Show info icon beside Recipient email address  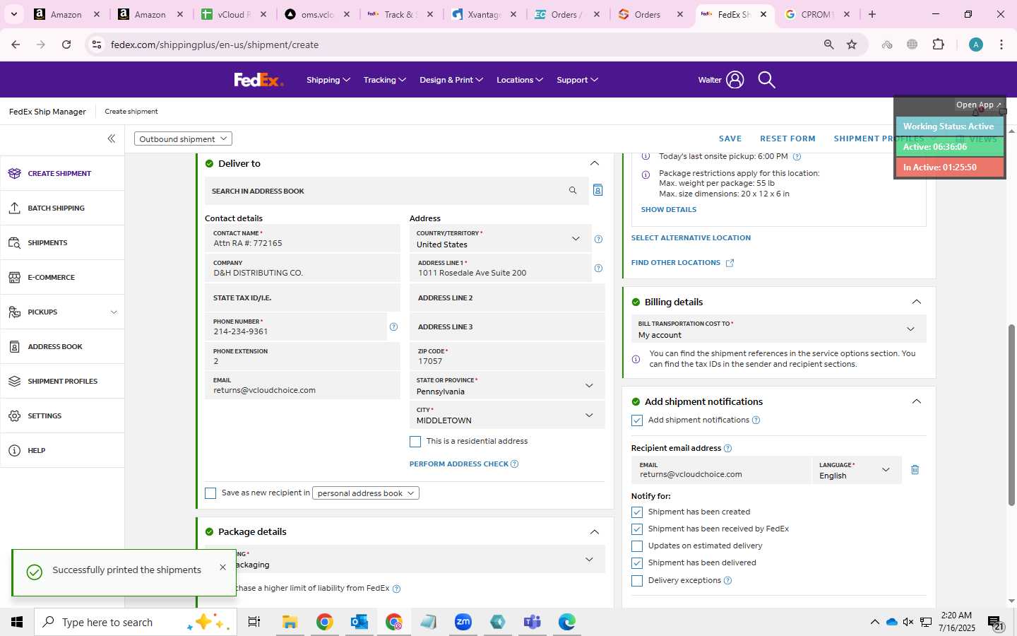pos(727,448)
